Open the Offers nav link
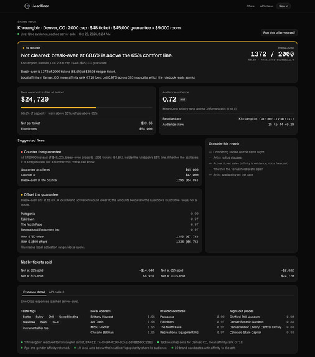The width and height of the screenshot is (315, 357). pyautogui.click(x=250, y=6)
